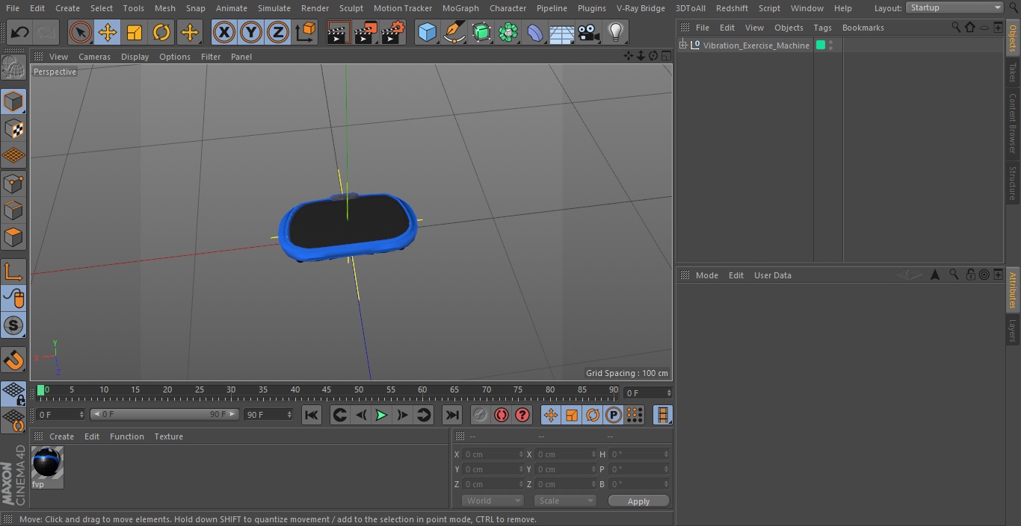Open the material manager Texture menu
1021x526 pixels.
pyautogui.click(x=168, y=436)
